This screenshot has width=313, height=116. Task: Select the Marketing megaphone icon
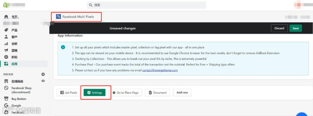pos(6,50)
